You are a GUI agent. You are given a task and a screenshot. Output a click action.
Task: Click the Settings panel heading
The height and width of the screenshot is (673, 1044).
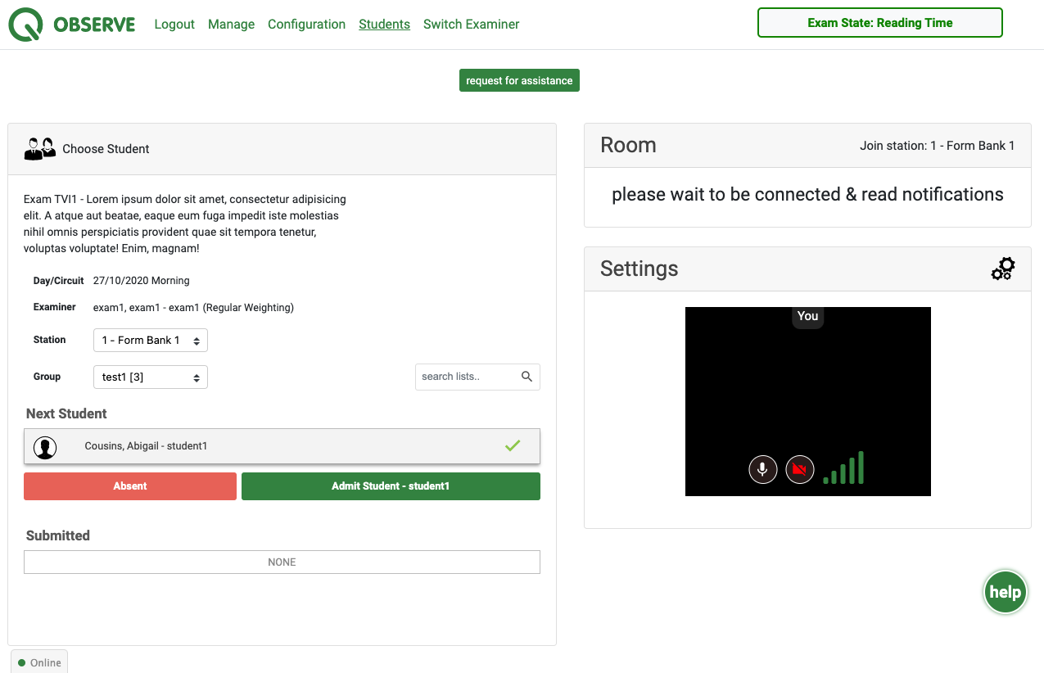pos(640,269)
